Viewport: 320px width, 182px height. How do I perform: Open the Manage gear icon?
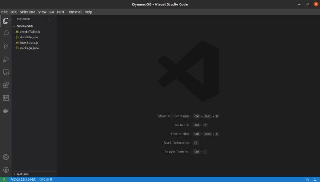tap(6, 170)
